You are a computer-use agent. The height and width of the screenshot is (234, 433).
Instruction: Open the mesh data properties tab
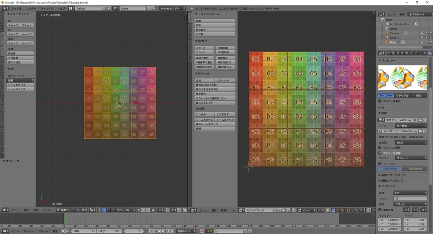pos(420,53)
